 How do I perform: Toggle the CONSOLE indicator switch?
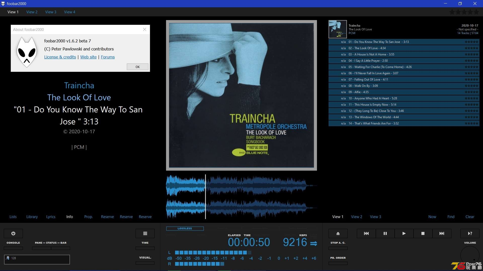(x=13, y=248)
